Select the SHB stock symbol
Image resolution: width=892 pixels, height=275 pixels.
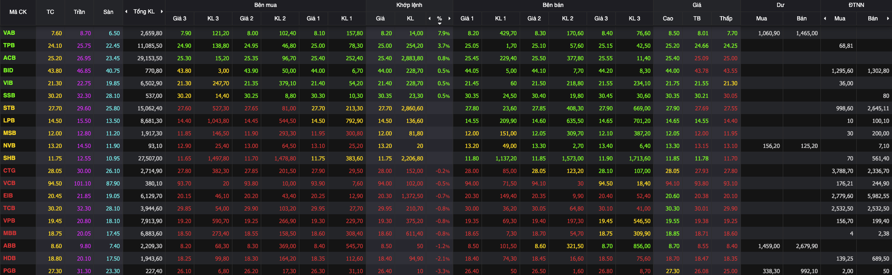tap(9, 158)
